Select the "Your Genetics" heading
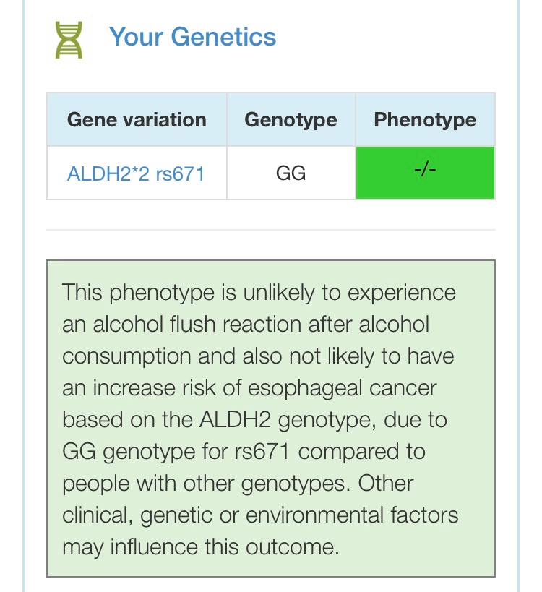The height and width of the screenshot is (592, 542). (x=192, y=37)
